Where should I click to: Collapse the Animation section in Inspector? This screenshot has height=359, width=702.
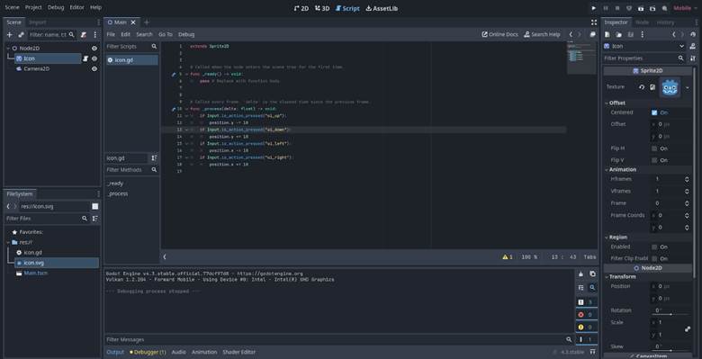pos(607,170)
